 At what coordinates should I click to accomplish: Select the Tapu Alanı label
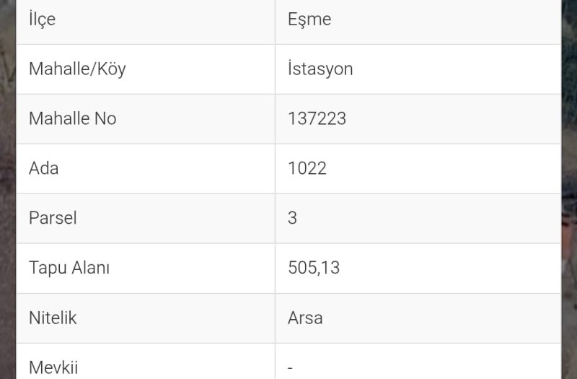point(69,268)
